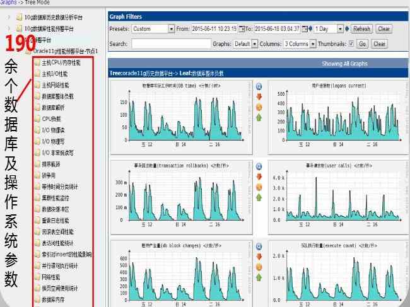
Task: Open the db block changes graph thumbnail
Action: click(182, 274)
